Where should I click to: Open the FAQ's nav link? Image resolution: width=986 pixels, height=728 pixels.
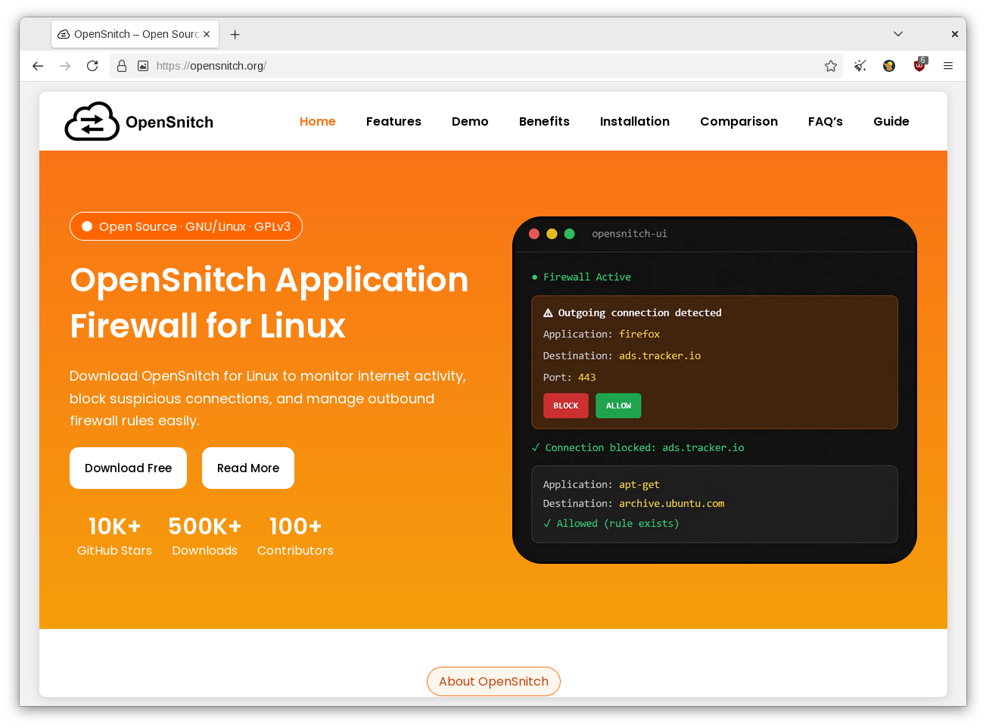pos(826,121)
